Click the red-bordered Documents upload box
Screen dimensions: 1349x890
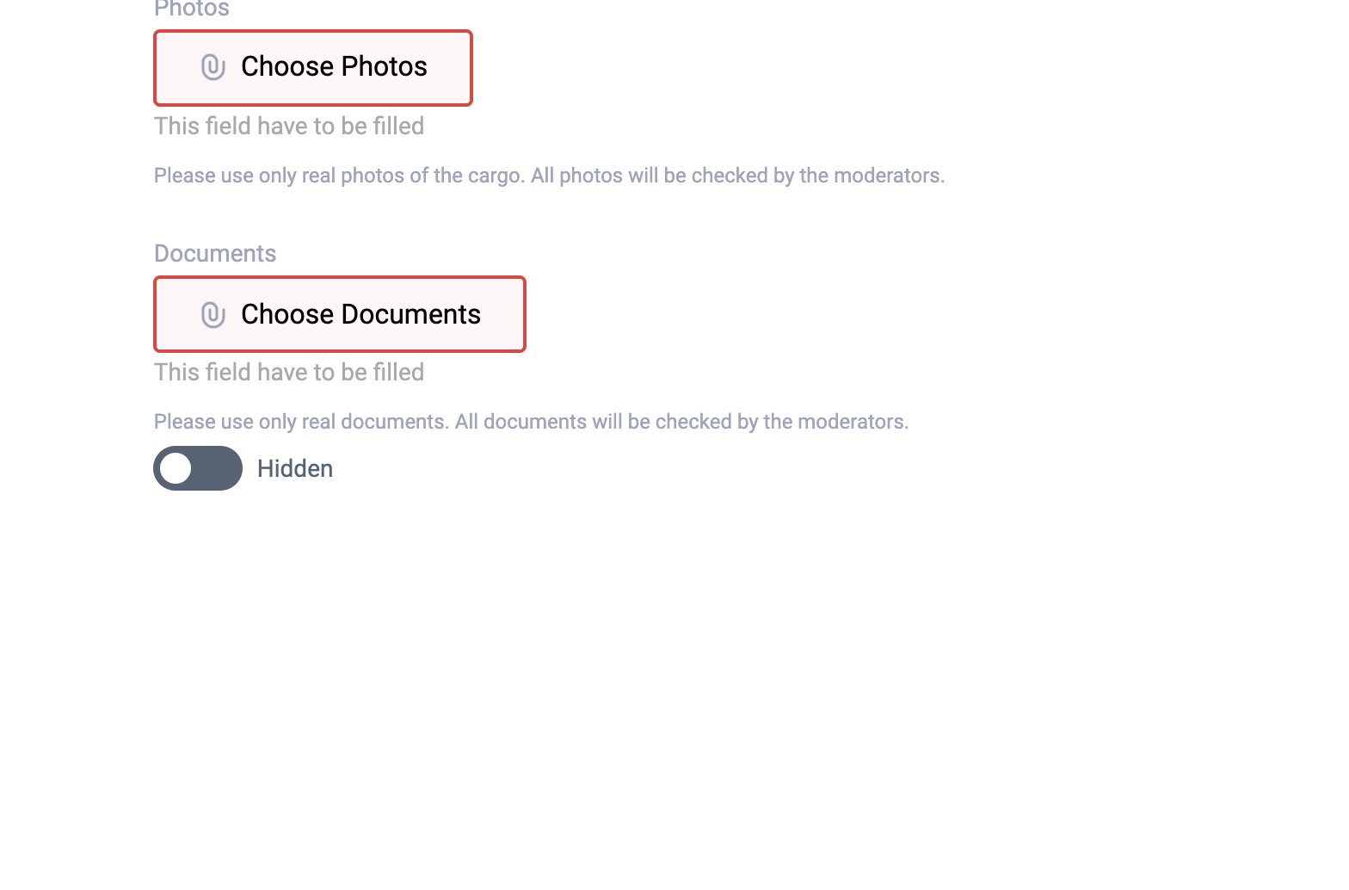coord(340,314)
